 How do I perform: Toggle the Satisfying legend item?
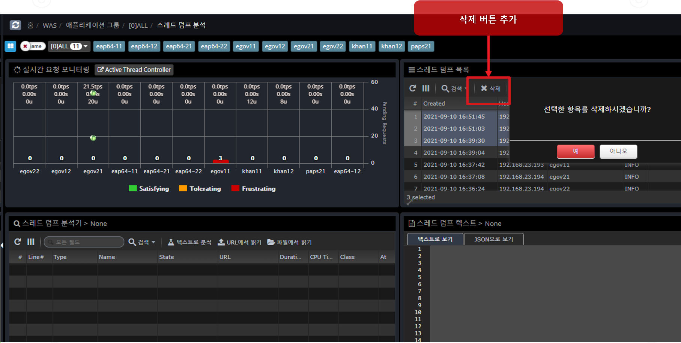(x=149, y=189)
